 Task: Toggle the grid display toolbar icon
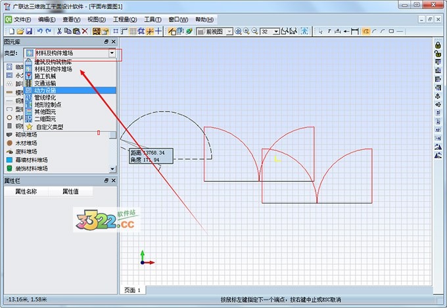pyautogui.click(x=133, y=31)
